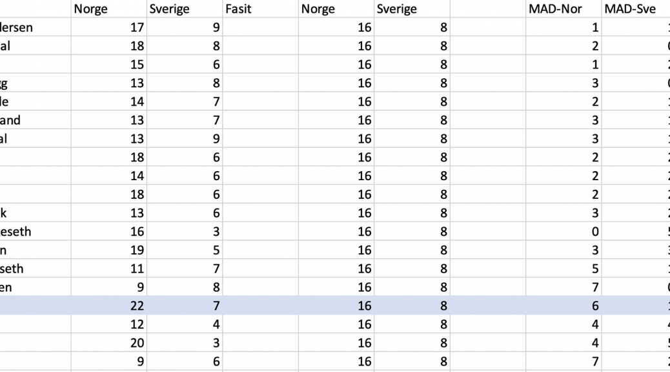Select the "MAD-Nor" header cell
670x372 pixels.
(563, 9)
